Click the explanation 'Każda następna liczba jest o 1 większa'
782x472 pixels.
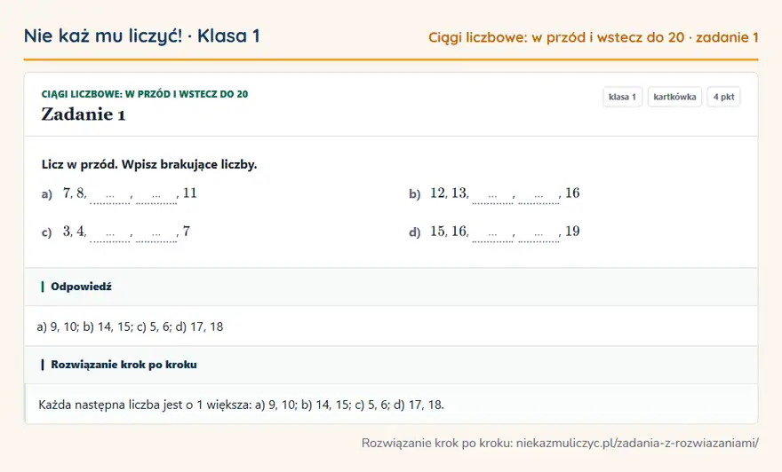pos(145,405)
